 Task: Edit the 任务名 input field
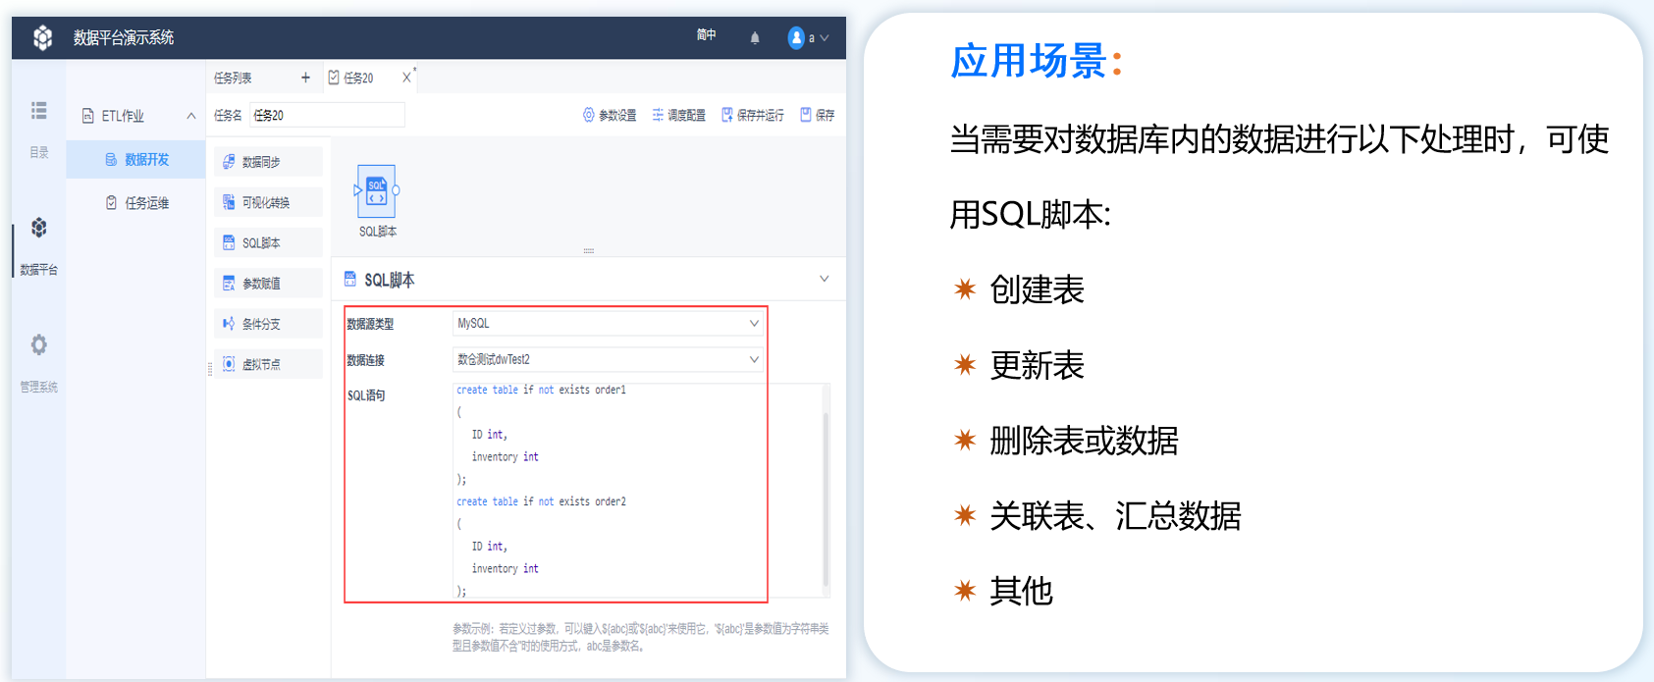point(327,115)
